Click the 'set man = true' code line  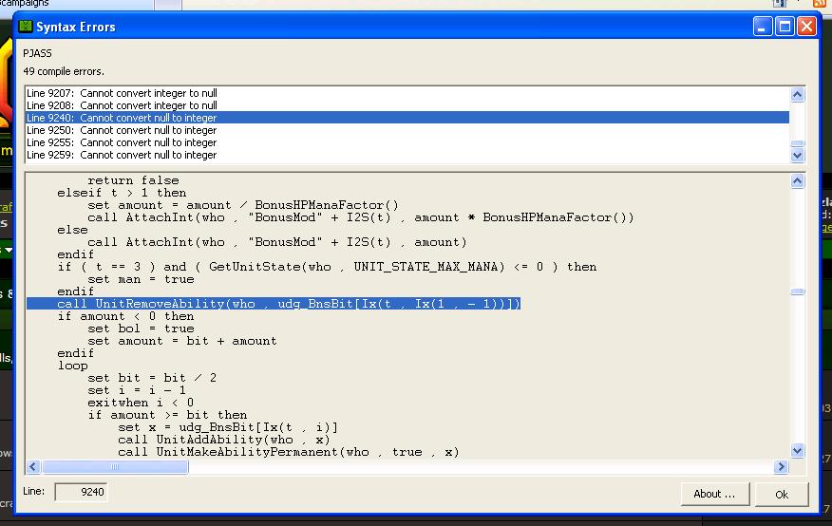point(141,279)
